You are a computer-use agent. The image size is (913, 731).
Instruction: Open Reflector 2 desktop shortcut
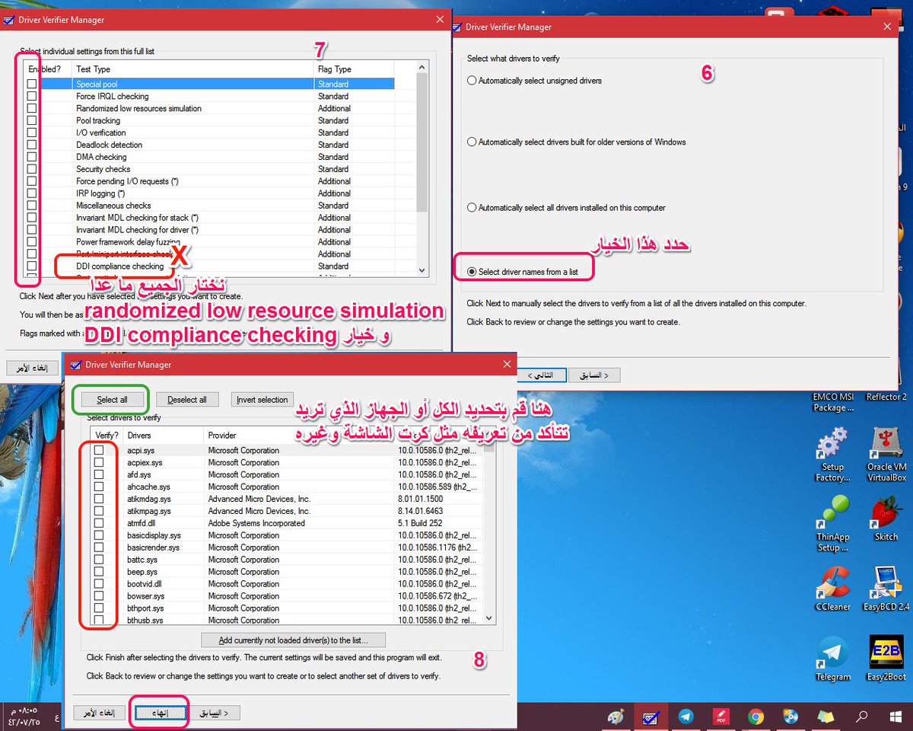pos(886,397)
